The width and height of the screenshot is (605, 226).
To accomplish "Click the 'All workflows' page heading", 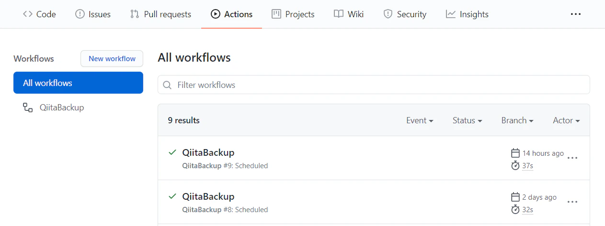I will [194, 58].
